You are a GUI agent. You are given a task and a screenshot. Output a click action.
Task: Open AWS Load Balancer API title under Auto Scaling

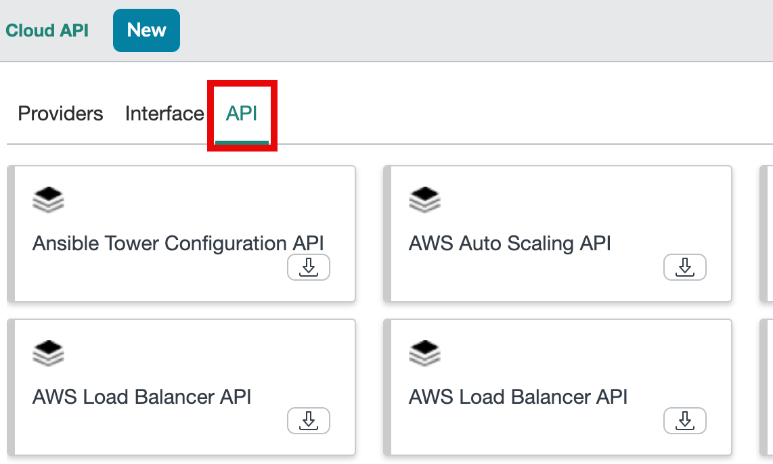pyautogui.click(x=518, y=397)
